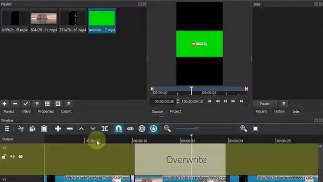Click the current timecode field 00:00:03:28

(164, 101)
